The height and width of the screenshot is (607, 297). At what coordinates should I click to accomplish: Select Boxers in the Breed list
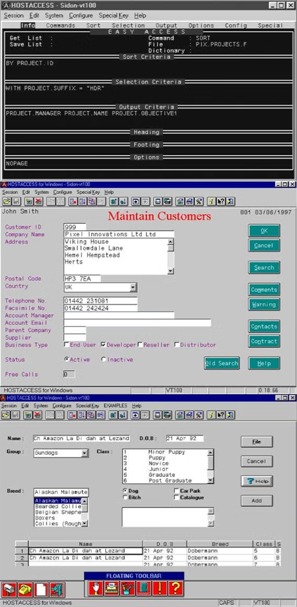coord(58,518)
